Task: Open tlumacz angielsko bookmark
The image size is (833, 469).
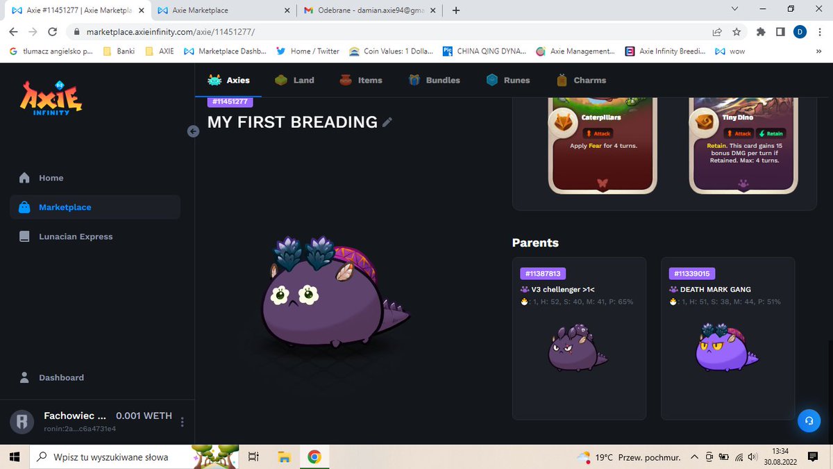Action: [51, 51]
